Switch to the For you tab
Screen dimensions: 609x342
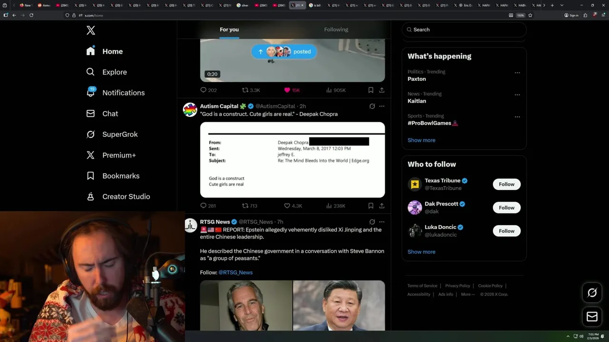(229, 29)
